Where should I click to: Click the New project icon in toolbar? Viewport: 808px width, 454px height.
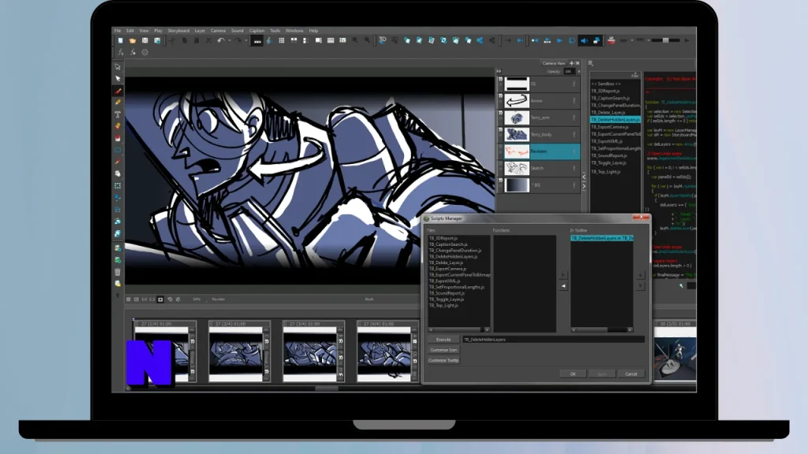[121, 41]
